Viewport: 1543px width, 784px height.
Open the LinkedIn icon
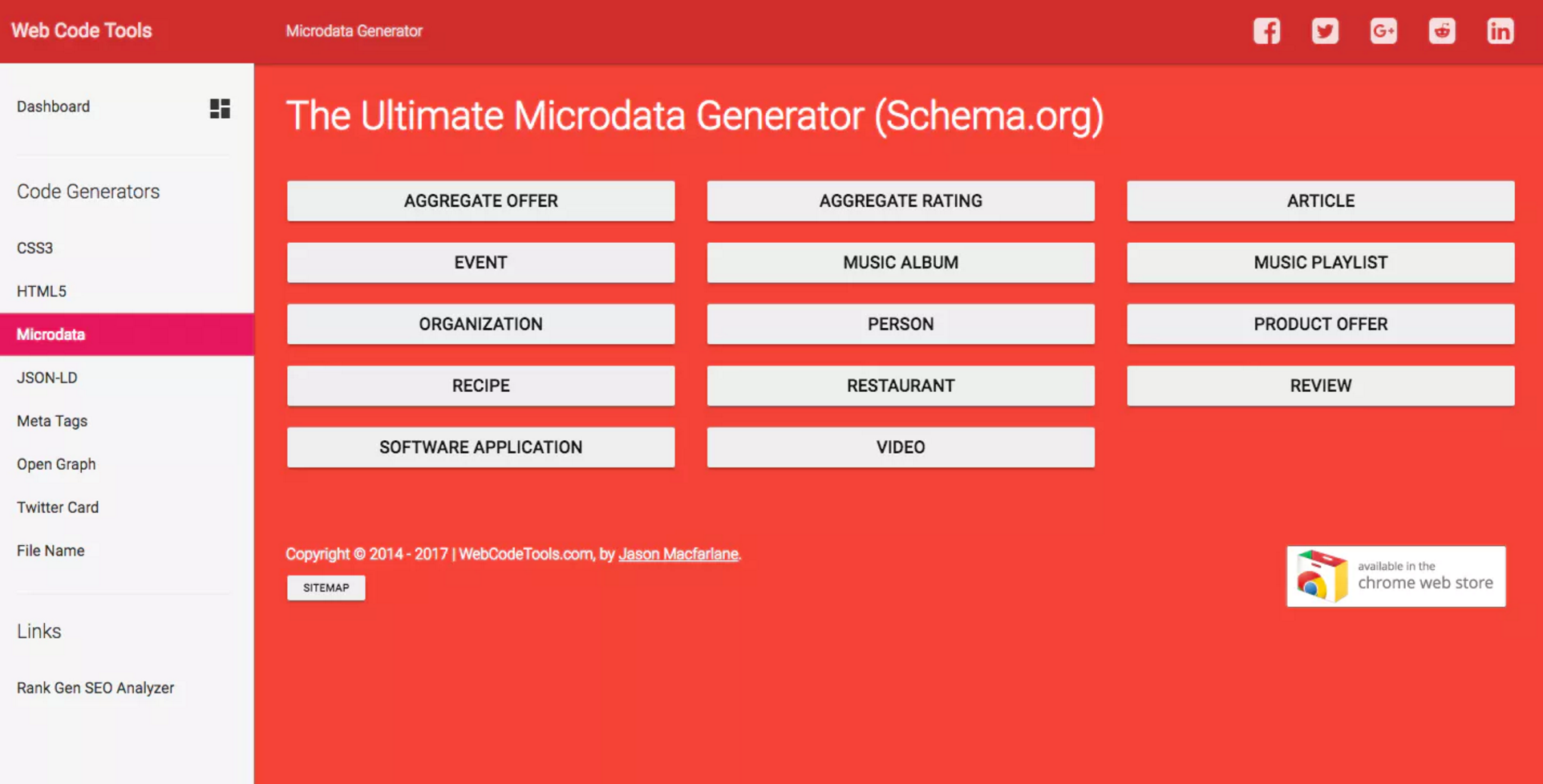pyautogui.click(x=1500, y=30)
